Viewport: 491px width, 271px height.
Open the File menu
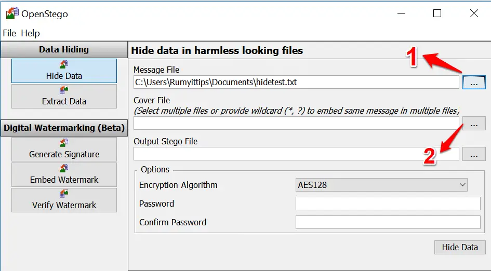(9, 33)
